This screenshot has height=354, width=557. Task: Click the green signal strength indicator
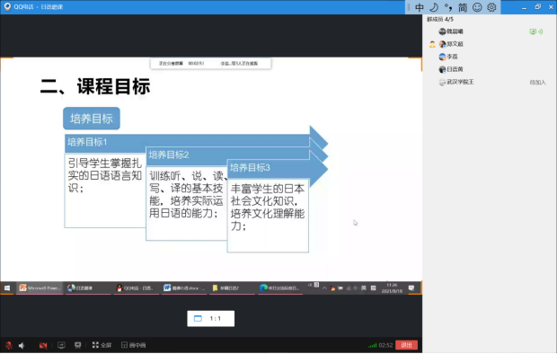pos(372,345)
